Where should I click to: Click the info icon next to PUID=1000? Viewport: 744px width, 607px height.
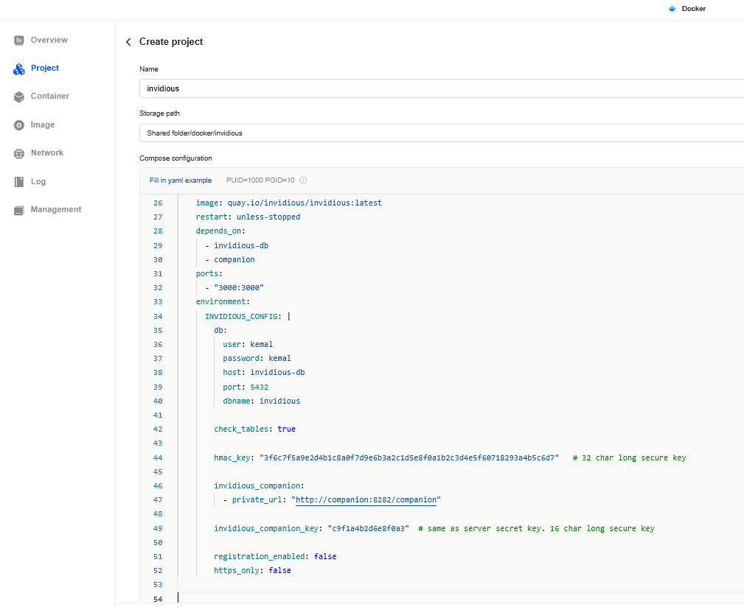click(303, 180)
